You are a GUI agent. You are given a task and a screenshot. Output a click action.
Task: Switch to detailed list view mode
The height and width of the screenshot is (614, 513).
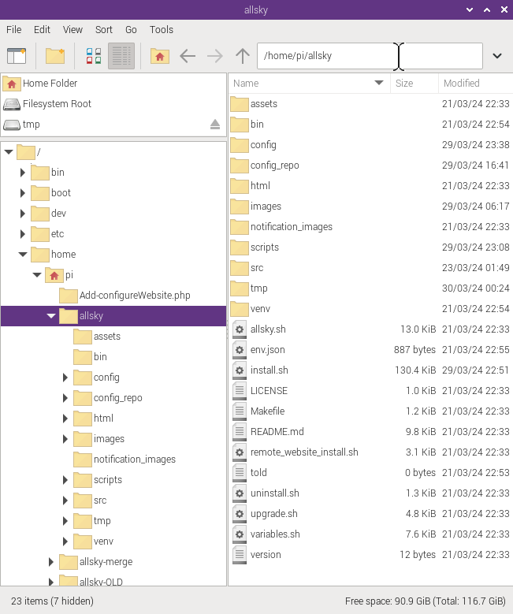tap(121, 56)
